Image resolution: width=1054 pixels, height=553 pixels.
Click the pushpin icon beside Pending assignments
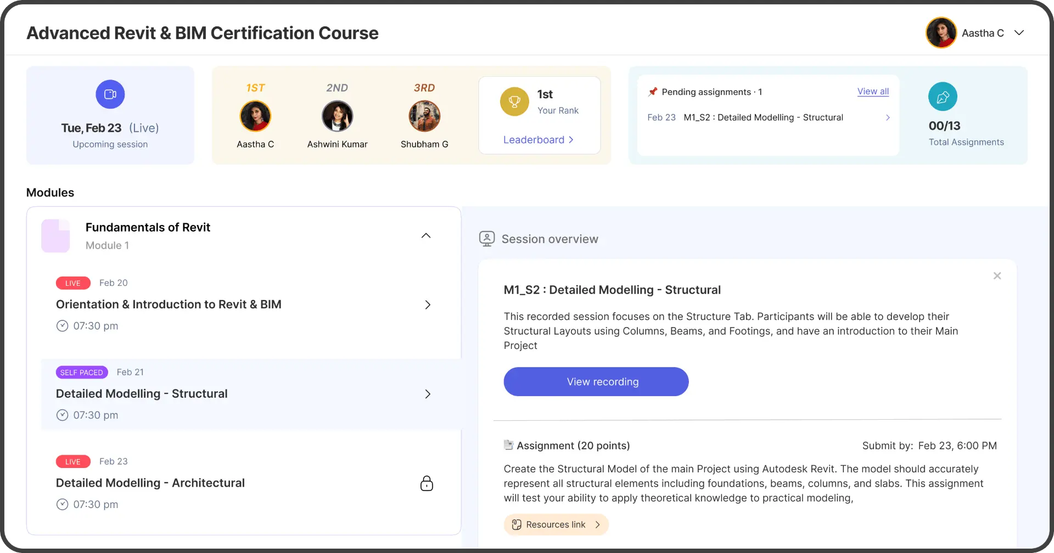(653, 92)
